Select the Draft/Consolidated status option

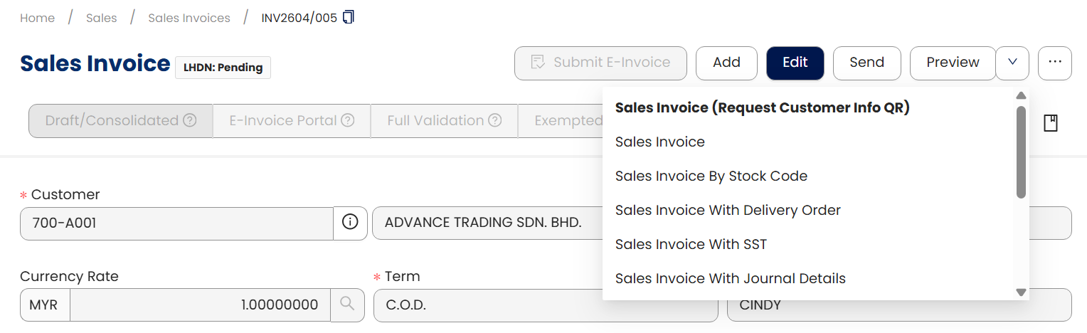[x=112, y=120]
